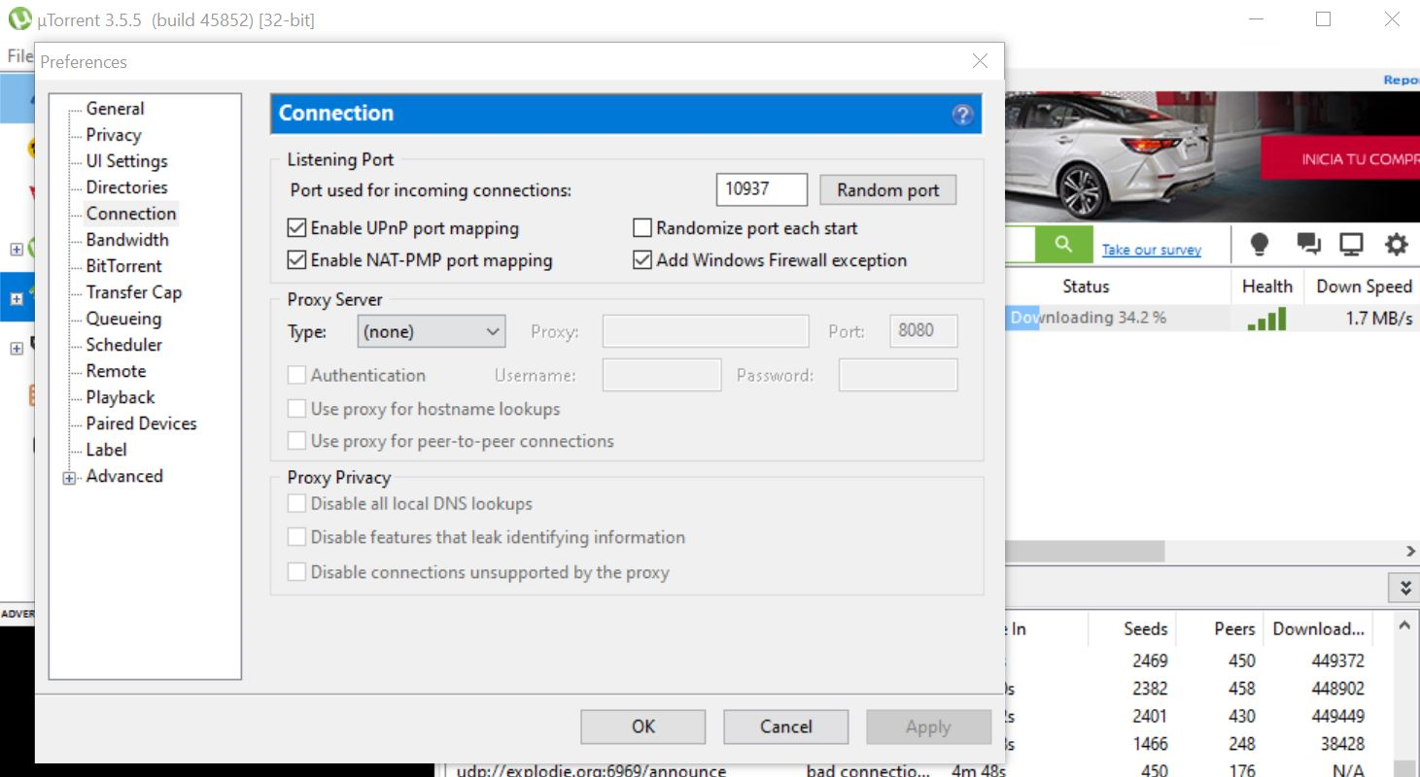Click the green health bars indicator
This screenshot has height=777, width=1420.
point(1266,319)
